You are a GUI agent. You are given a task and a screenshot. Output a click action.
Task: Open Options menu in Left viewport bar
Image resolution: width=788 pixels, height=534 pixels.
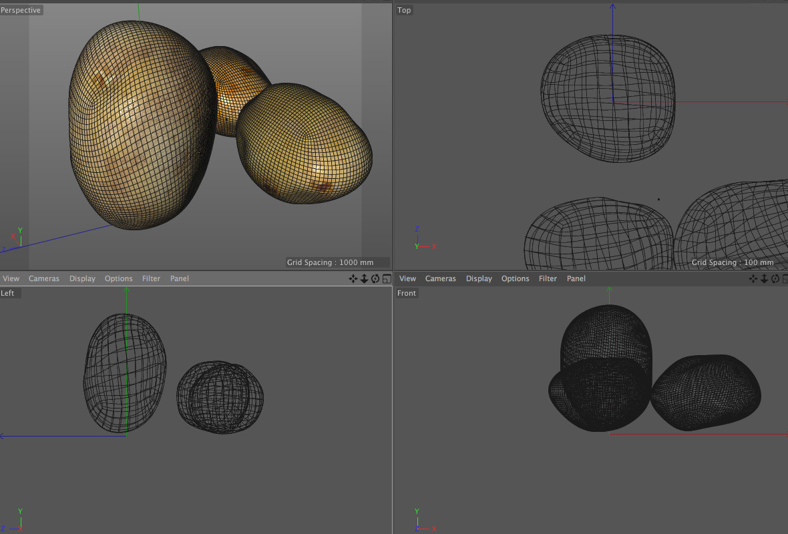(x=118, y=279)
